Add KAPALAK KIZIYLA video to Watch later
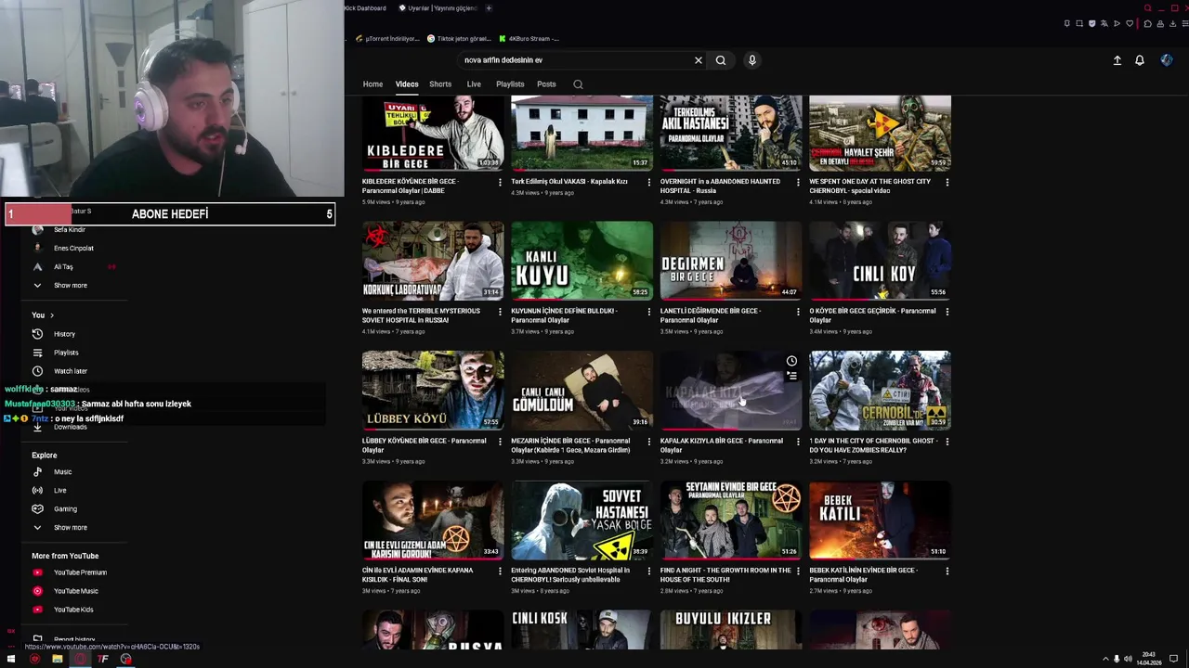Screen dimensions: 1189x668 (791, 361)
